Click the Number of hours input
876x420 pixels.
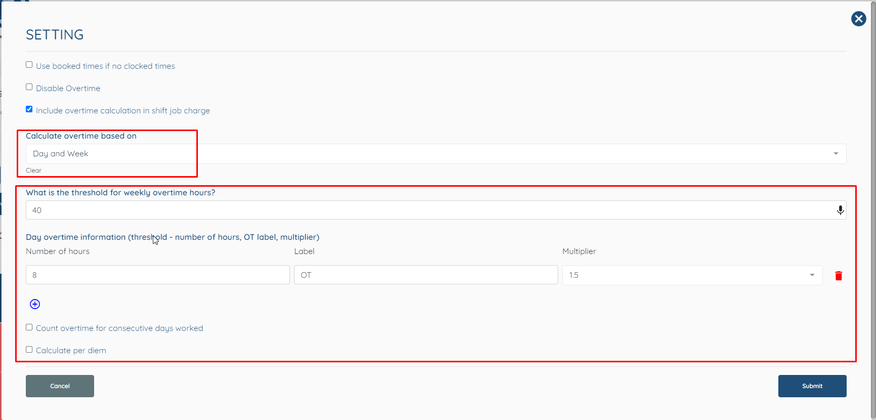tap(157, 275)
